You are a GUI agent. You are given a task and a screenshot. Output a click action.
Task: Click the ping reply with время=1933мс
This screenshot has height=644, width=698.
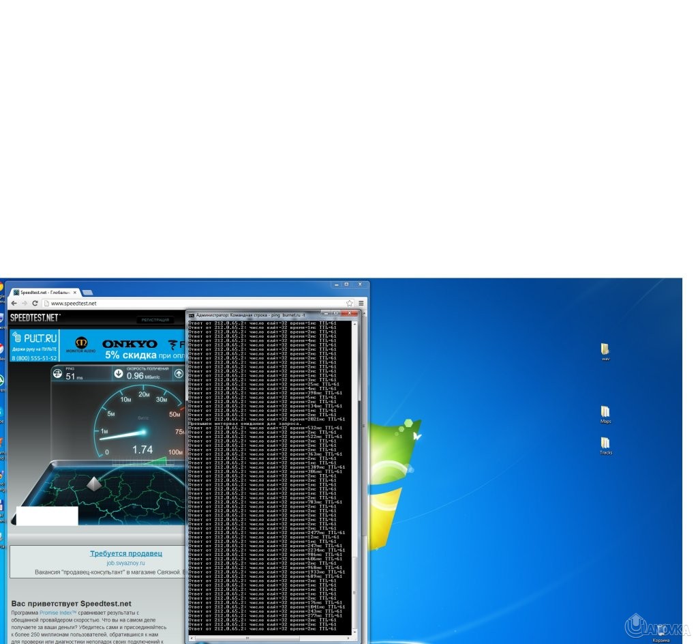[x=267, y=572]
